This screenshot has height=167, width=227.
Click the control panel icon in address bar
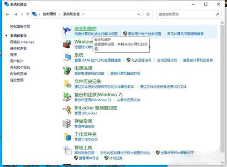point(35,14)
